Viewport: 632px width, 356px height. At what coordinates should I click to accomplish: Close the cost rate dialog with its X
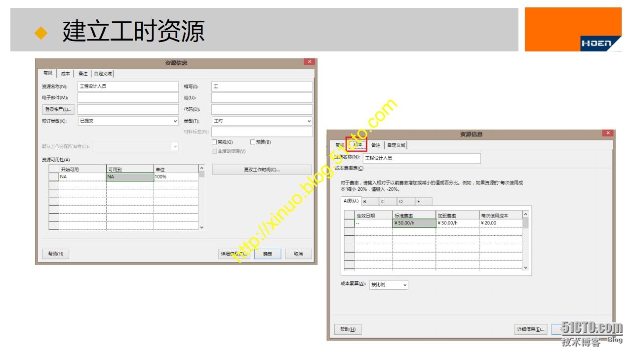[x=608, y=133]
